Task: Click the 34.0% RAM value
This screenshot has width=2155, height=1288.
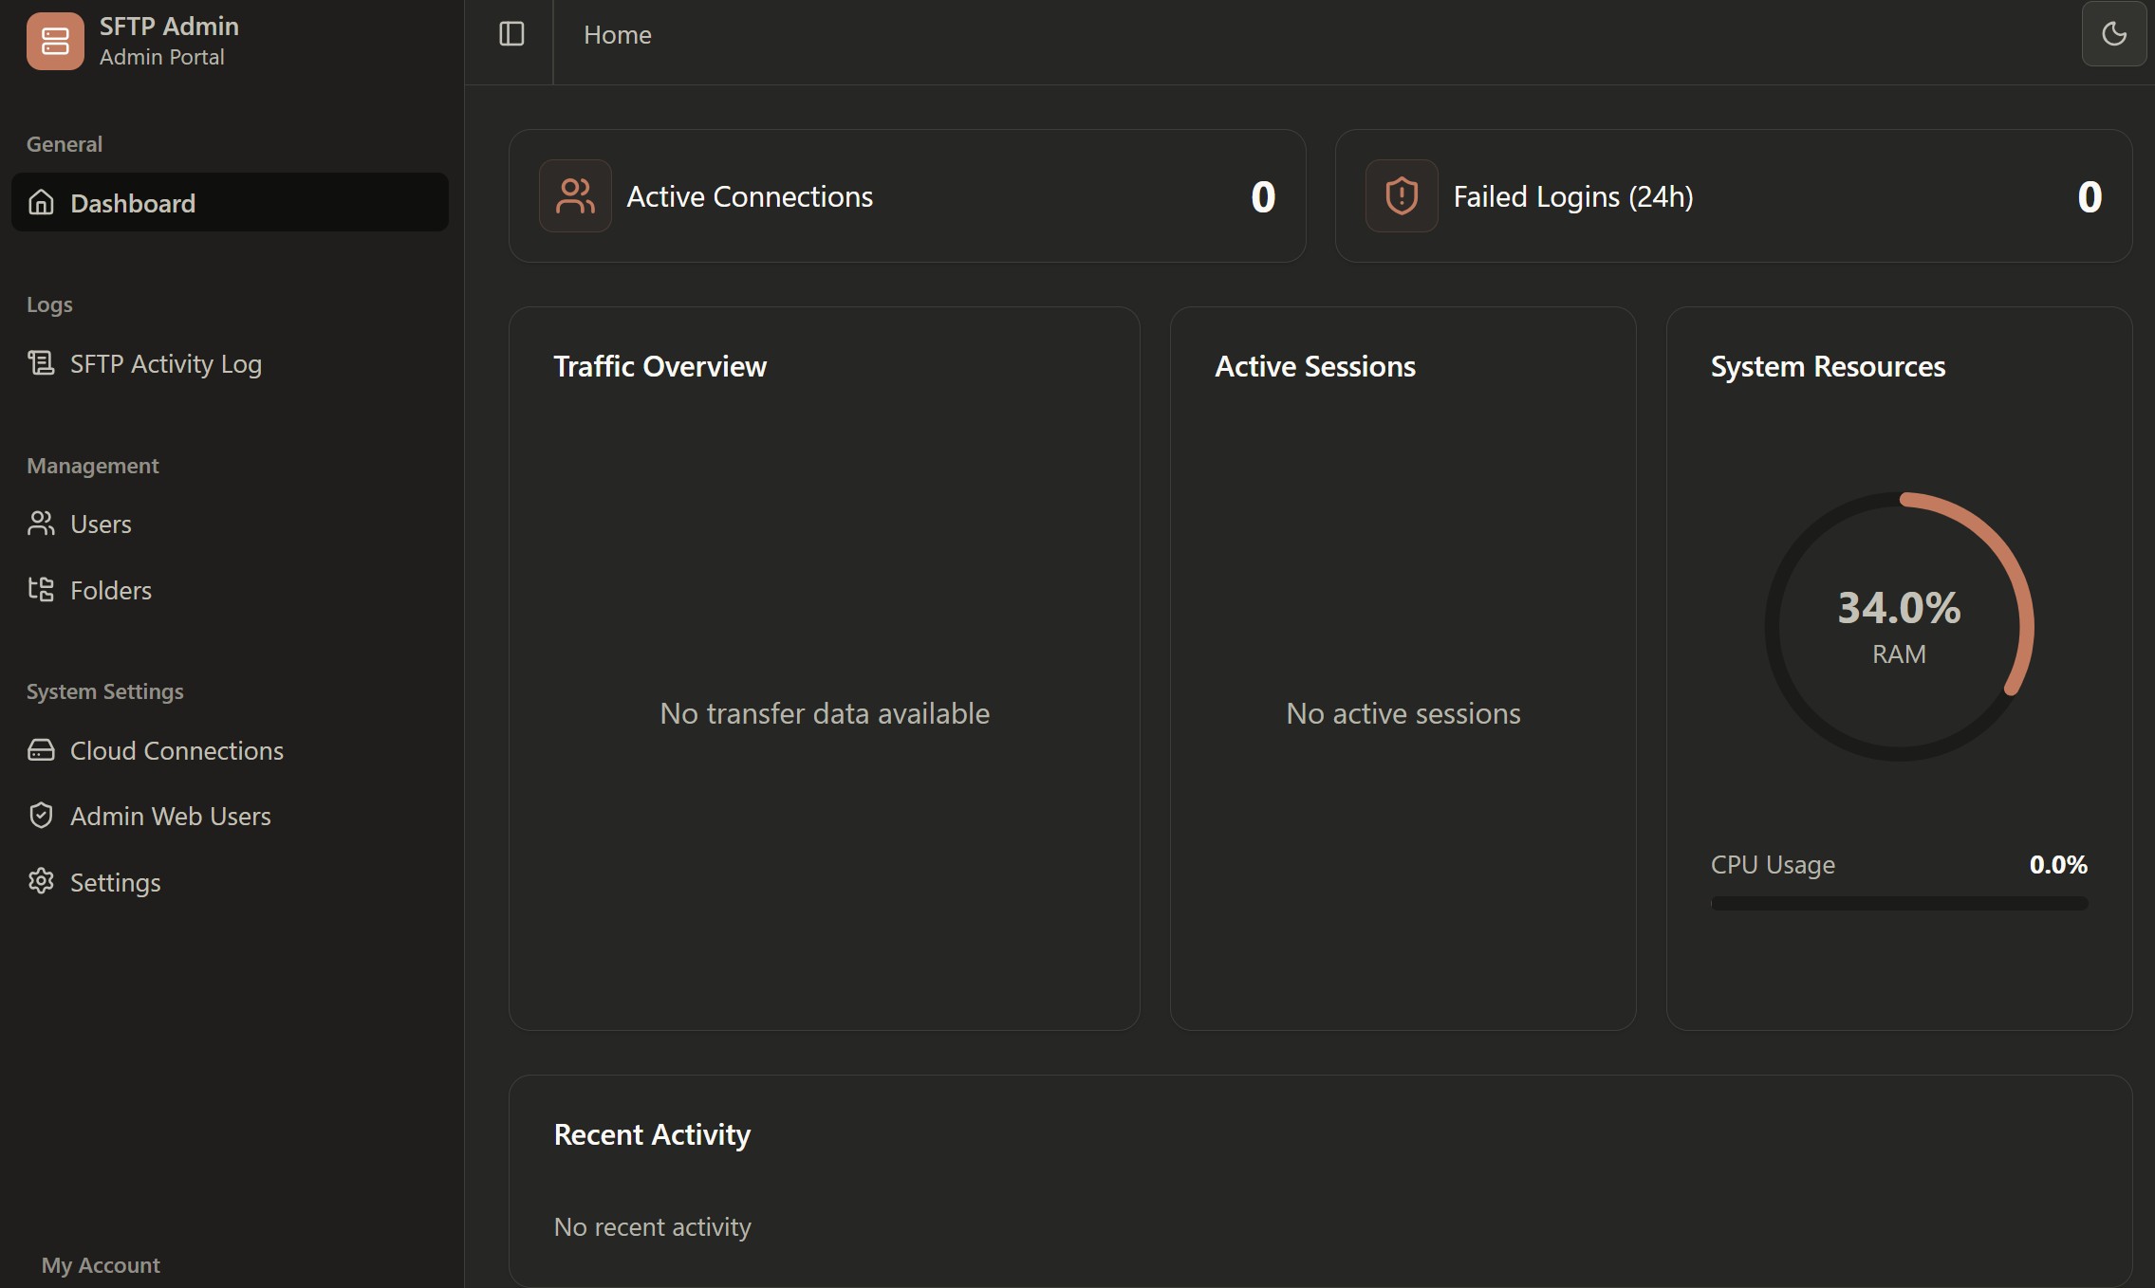Action: [x=1899, y=607]
